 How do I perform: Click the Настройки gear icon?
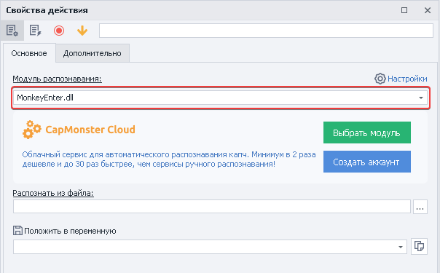pos(380,79)
